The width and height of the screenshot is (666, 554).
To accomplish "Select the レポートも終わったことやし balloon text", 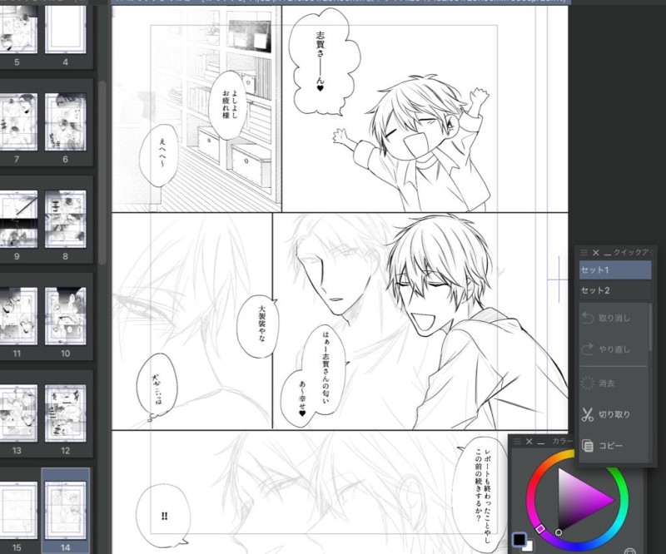I will coord(487,495).
